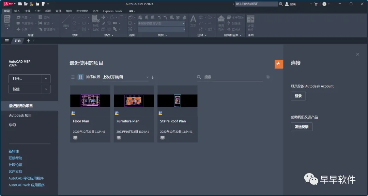
Task: Open the Floor Plan drawing thumbnail
Action: [90, 101]
